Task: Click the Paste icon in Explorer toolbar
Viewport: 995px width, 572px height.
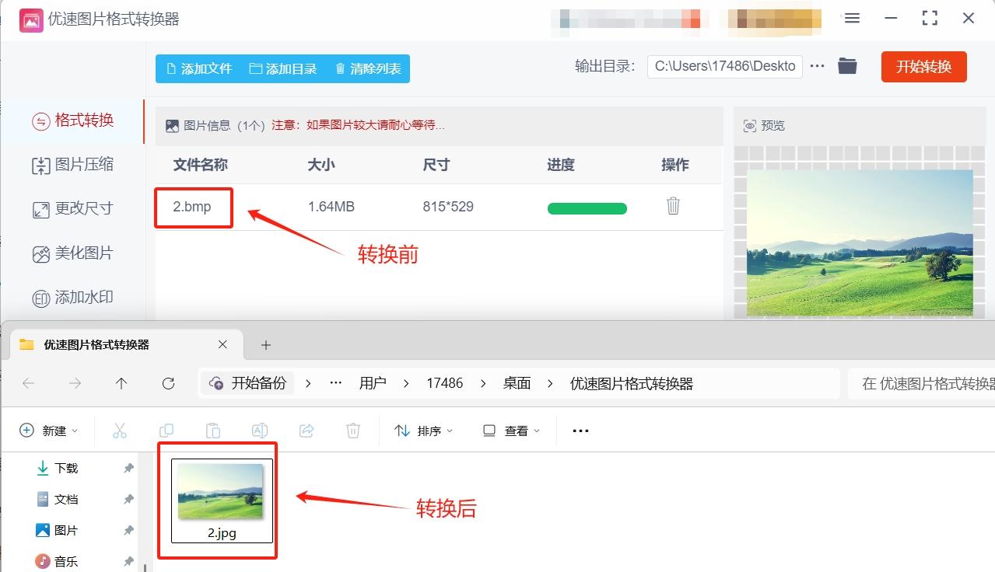Action: pyautogui.click(x=213, y=430)
